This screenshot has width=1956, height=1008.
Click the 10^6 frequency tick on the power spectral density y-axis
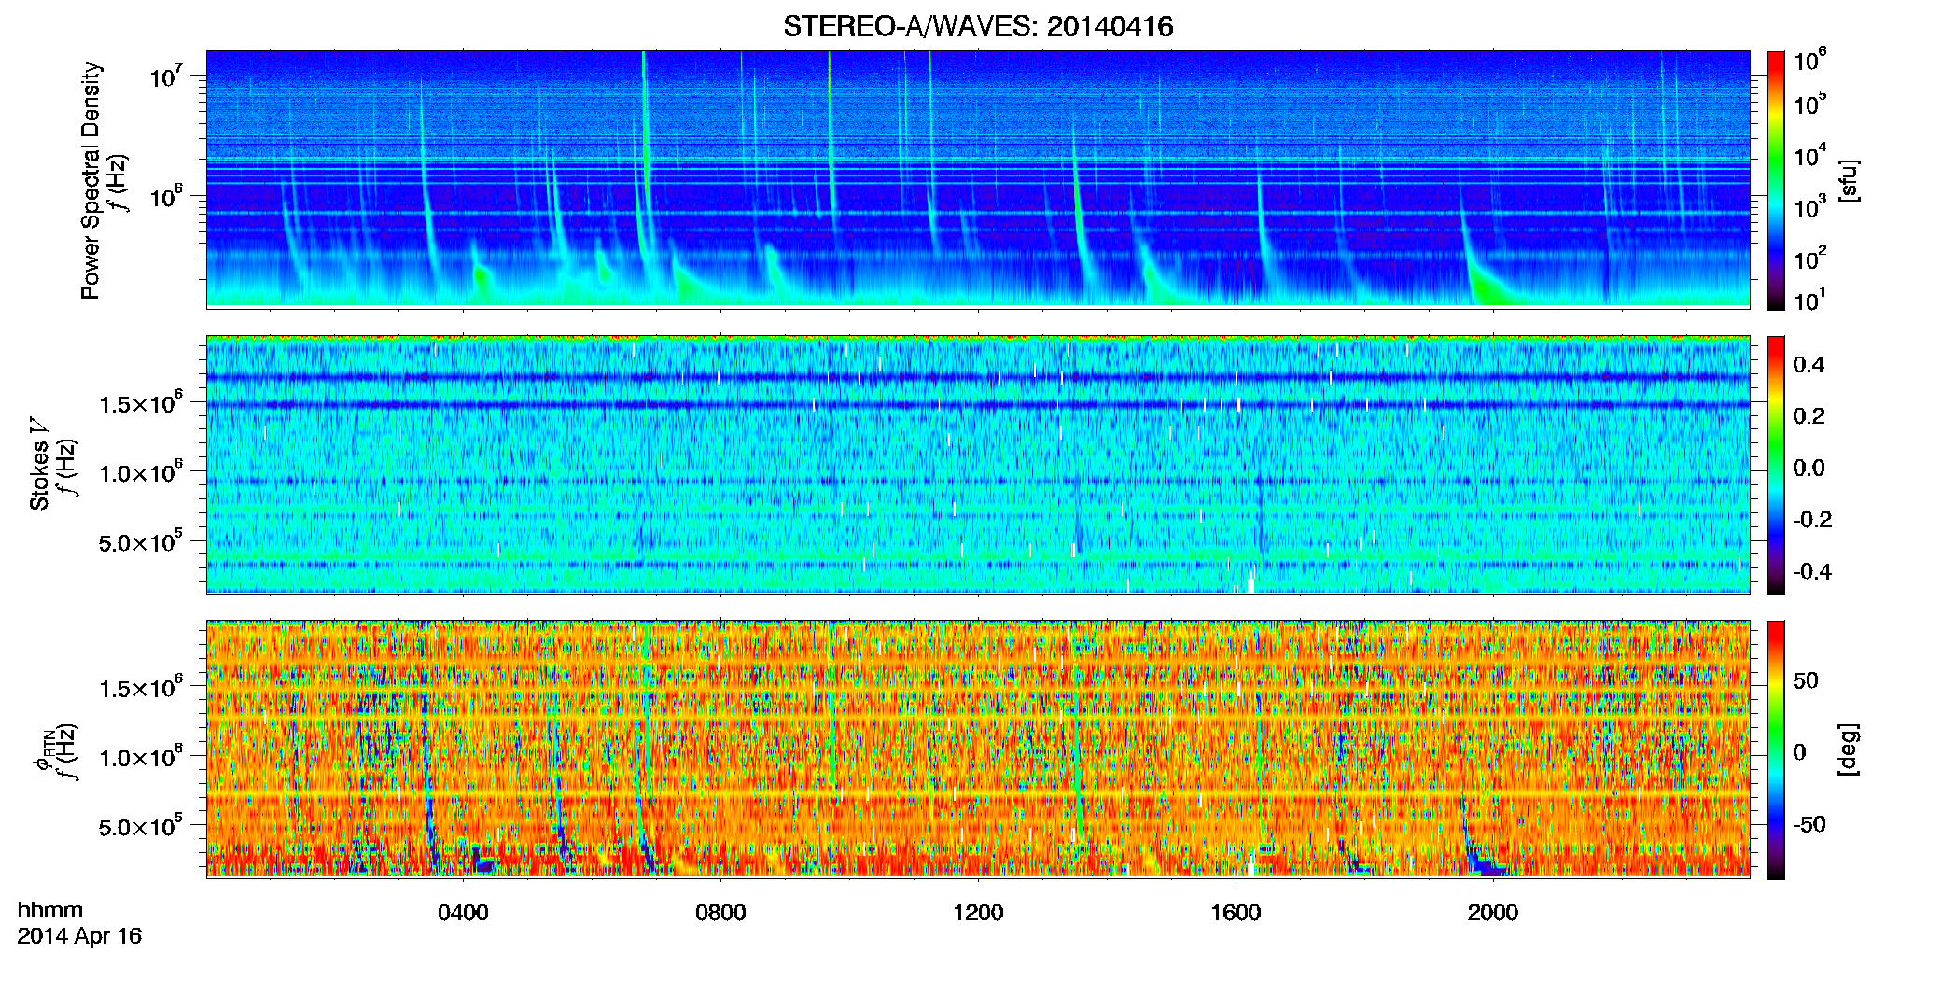tap(166, 196)
